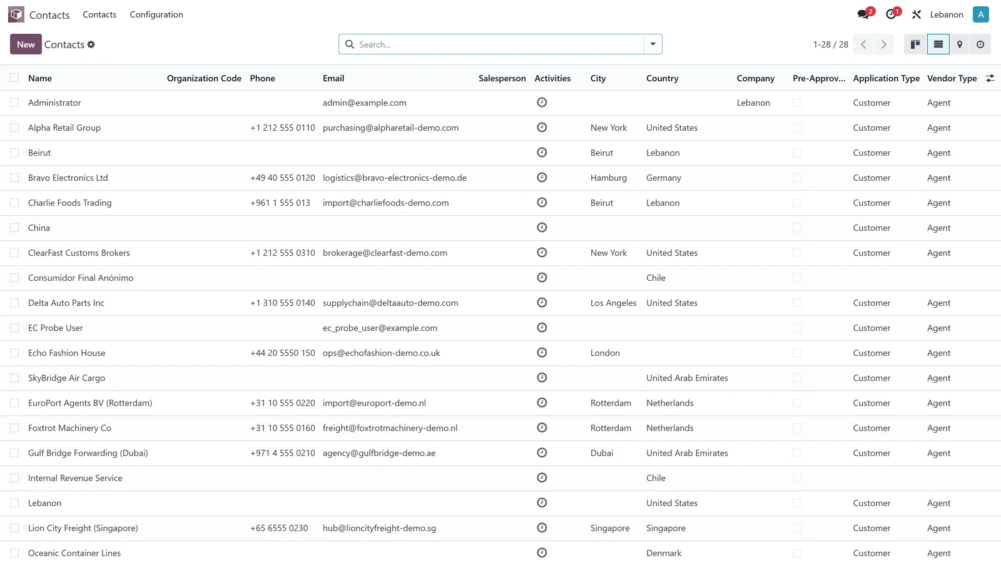This screenshot has height=563, width=1001.
Task: Open optional columns adjust icon
Action: click(990, 78)
